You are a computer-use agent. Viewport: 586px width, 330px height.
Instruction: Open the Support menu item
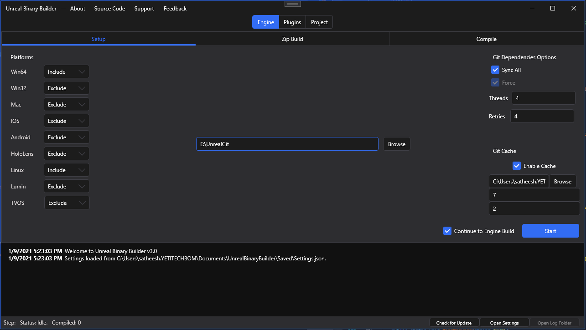pyautogui.click(x=144, y=9)
